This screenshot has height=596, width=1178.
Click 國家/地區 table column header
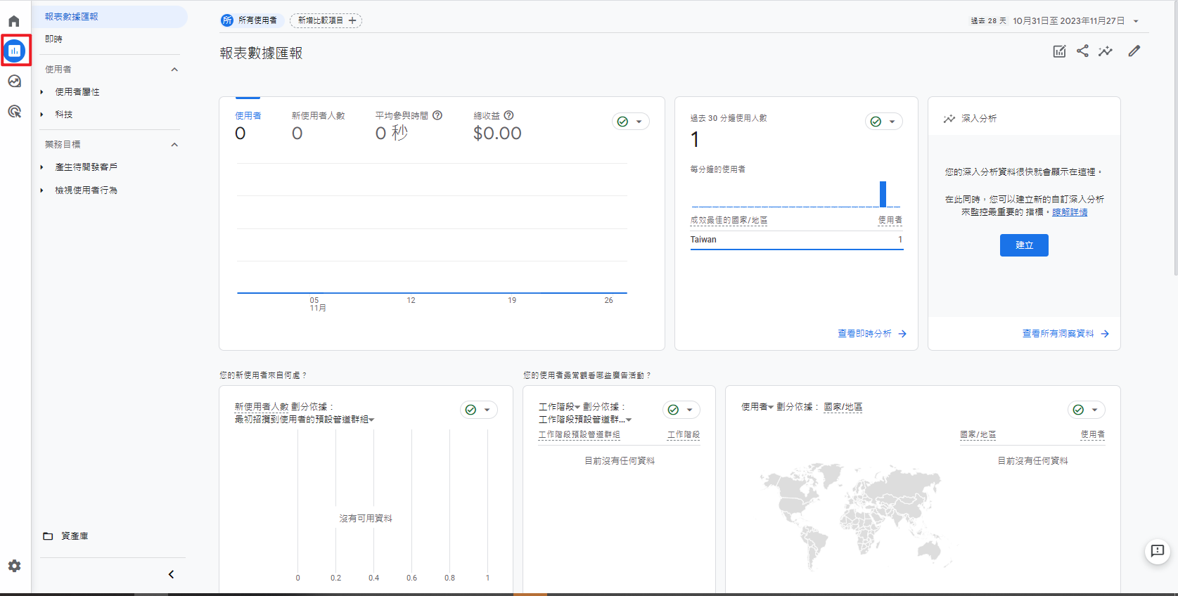point(978,435)
